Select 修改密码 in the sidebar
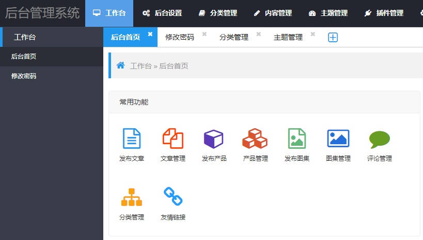423x240 pixels. coord(52,76)
